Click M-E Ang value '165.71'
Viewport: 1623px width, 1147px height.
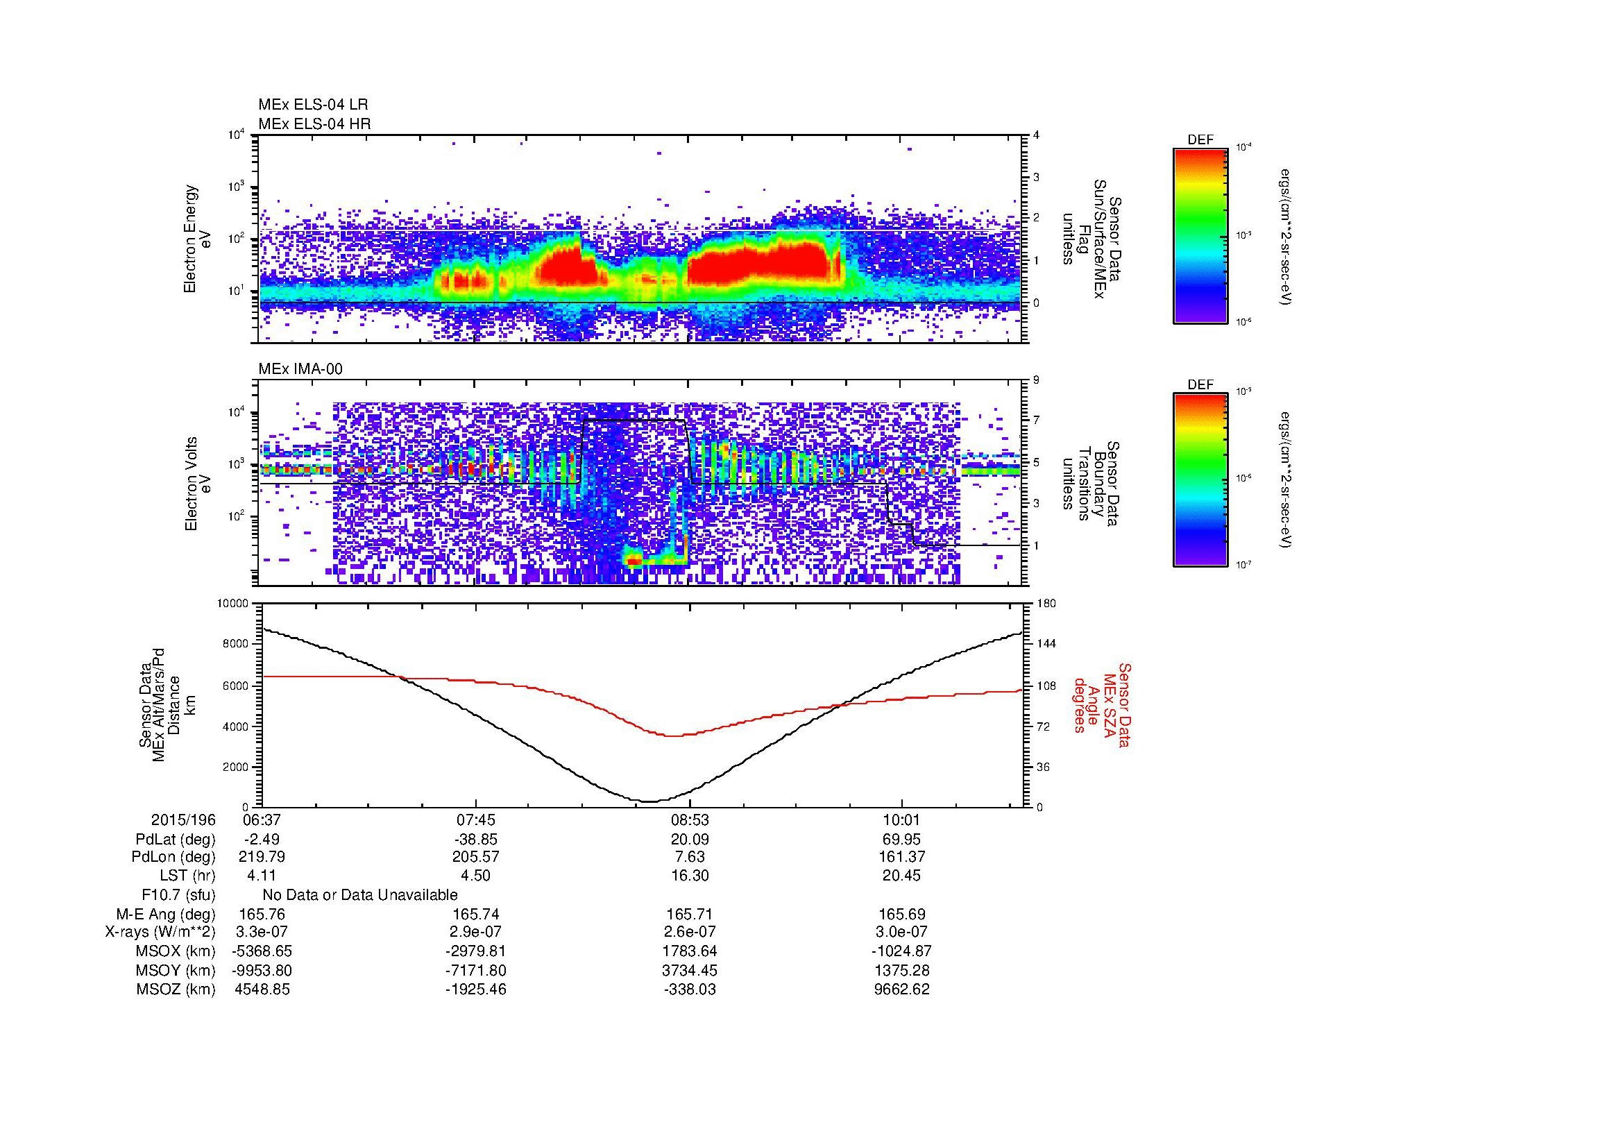[x=690, y=914]
